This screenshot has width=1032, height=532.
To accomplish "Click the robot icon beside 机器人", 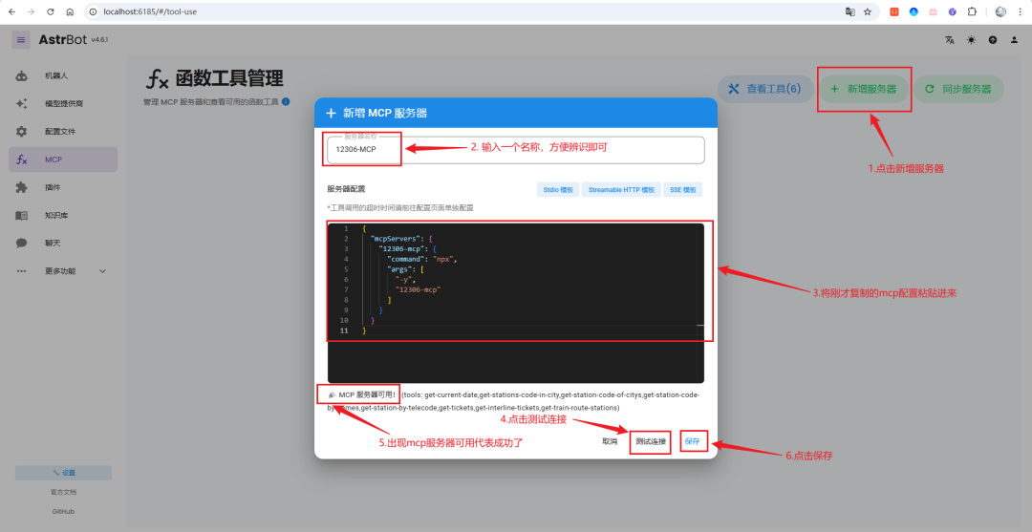I will point(22,75).
